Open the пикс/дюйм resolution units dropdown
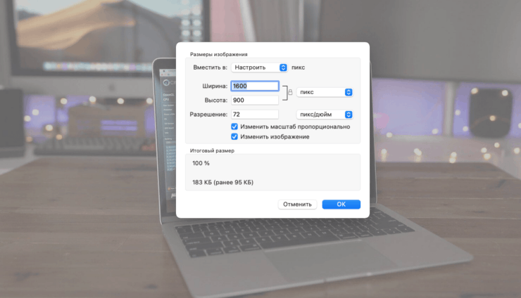The image size is (521, 298). click(322, 114)
